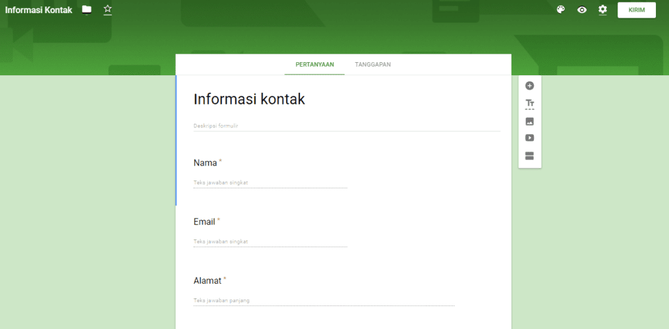
Task: Add a new section from side toolbar
Action: click(x=530, y=156)
